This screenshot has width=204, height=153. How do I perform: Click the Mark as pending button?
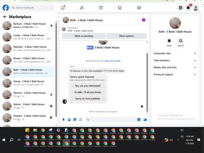pyautogui.click(x=84, y=36)
